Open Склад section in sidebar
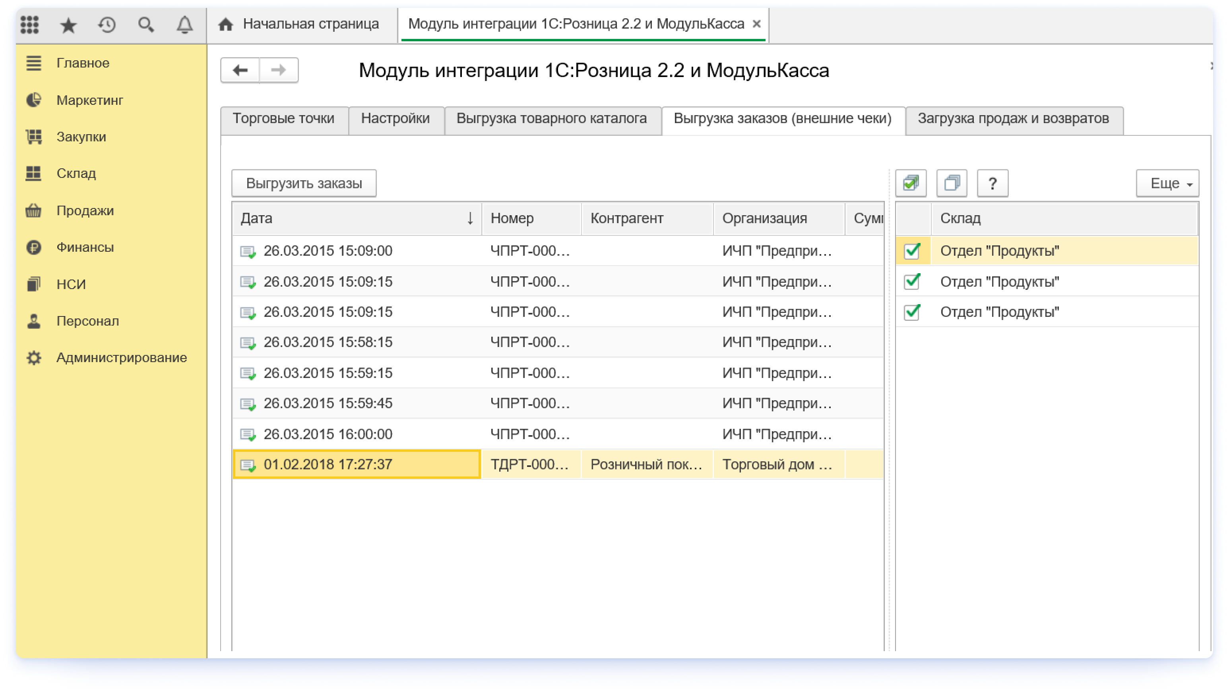Image resolution: width=1229 pixels, height=698 pixels. click(x=76, y=173)
